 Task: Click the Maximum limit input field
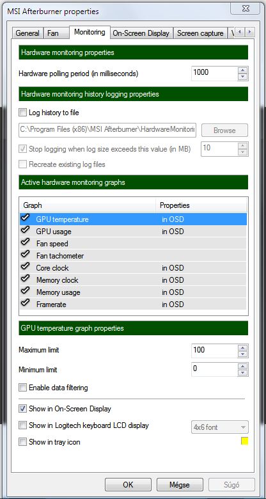214,351
